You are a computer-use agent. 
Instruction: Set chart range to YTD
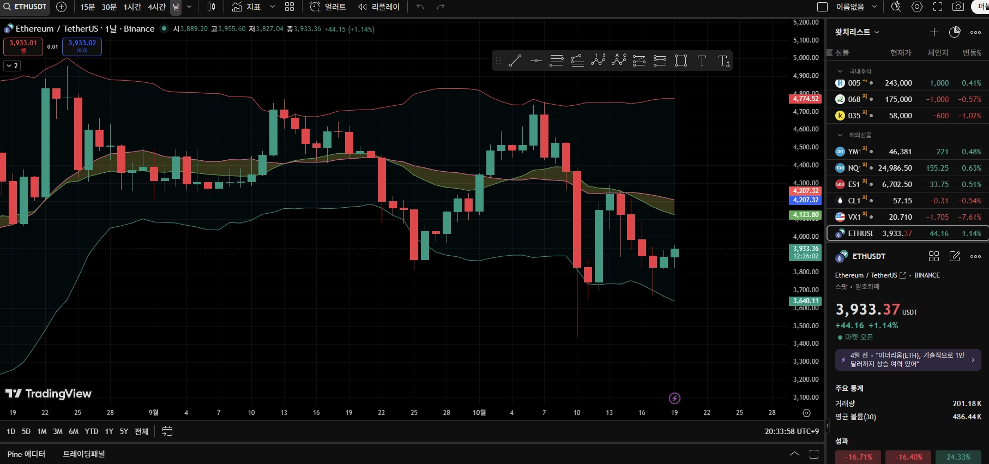(x=92, y=431)
